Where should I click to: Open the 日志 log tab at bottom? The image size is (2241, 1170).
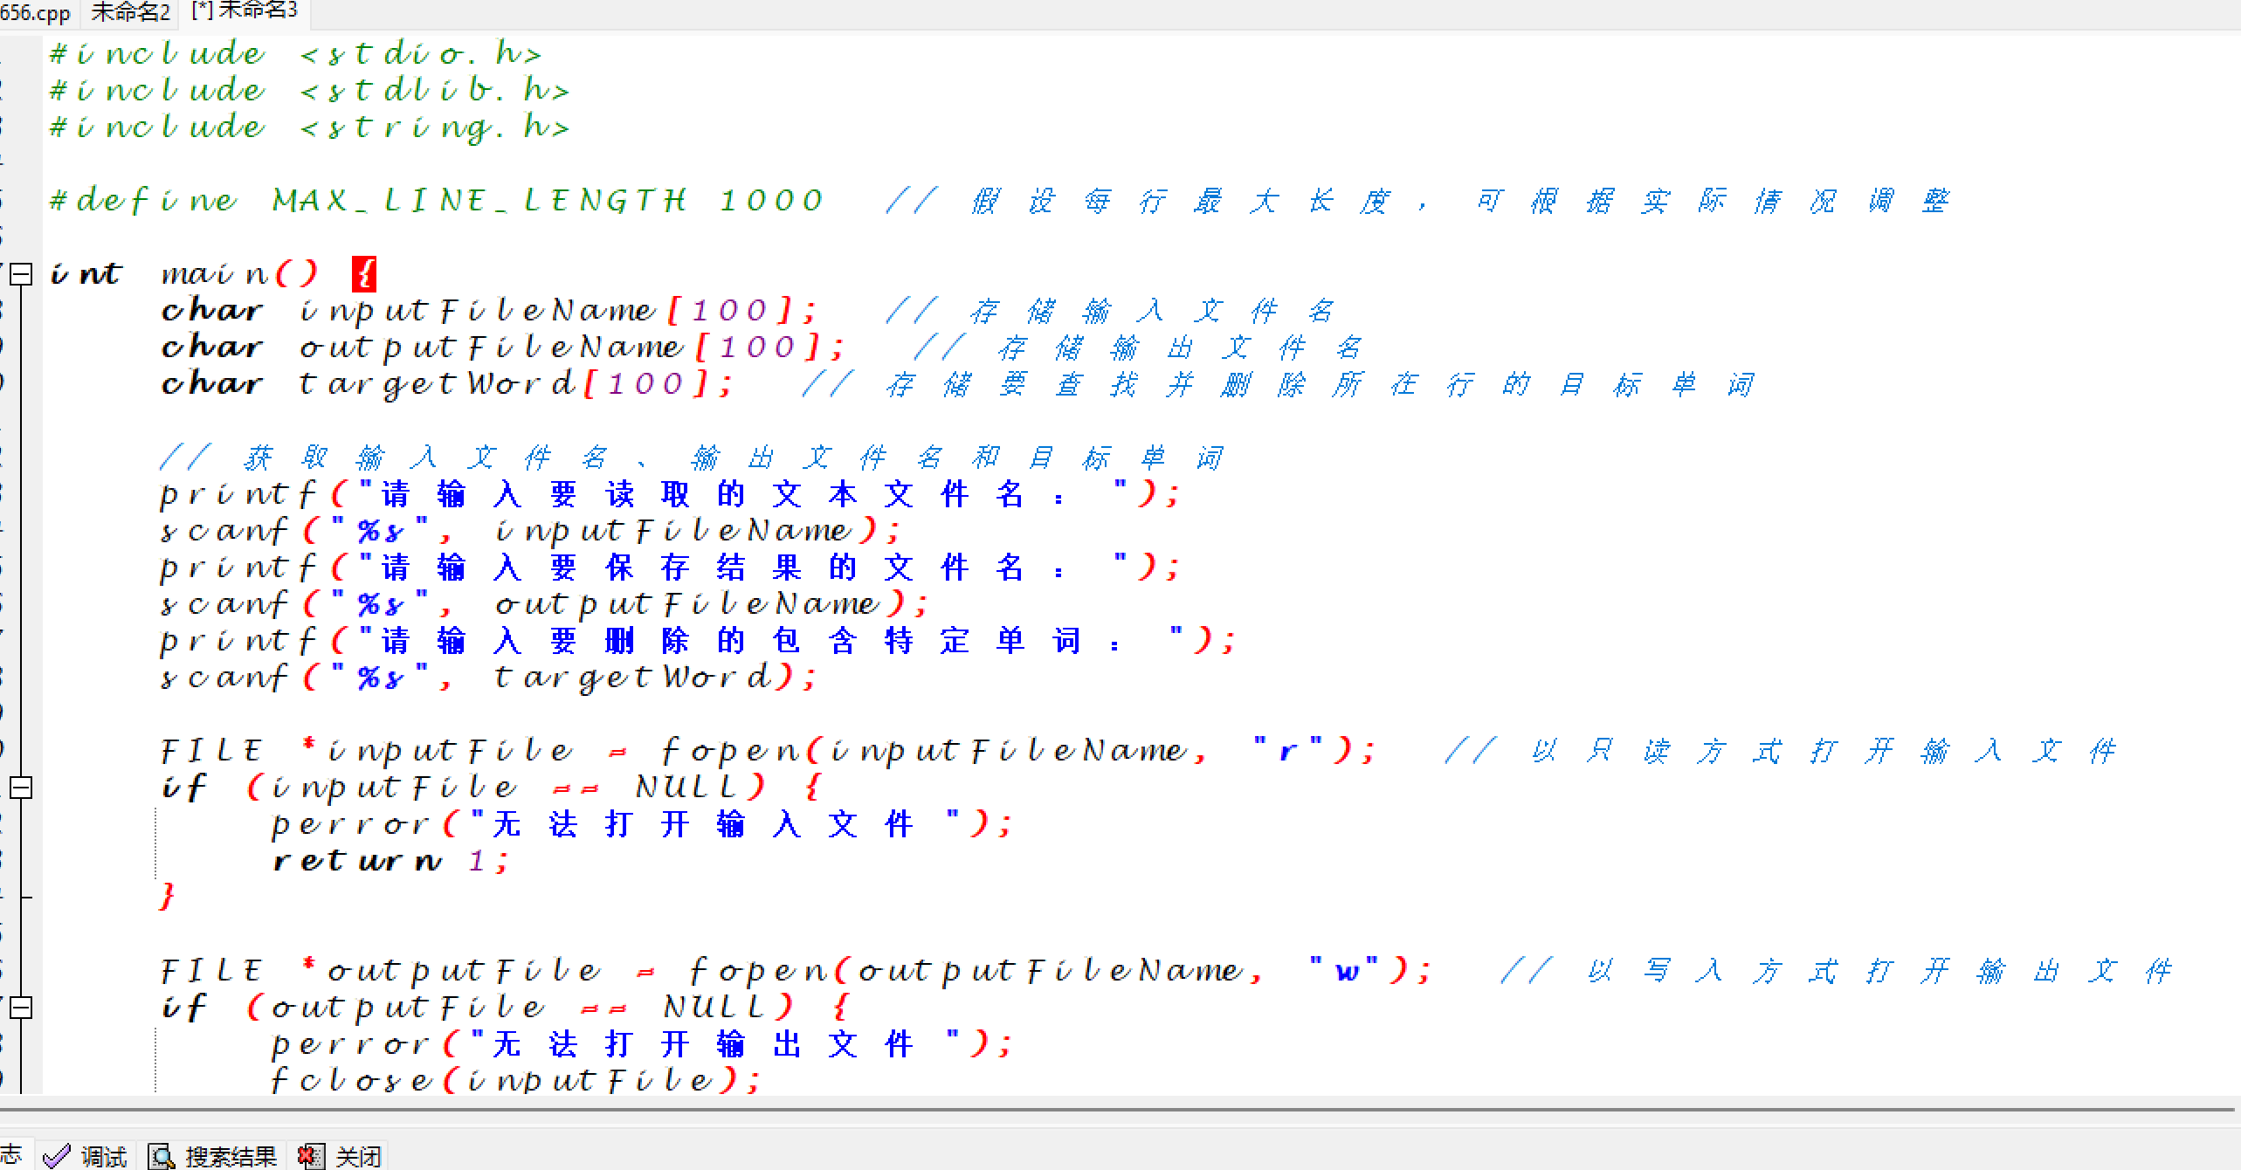(10, 1155)
